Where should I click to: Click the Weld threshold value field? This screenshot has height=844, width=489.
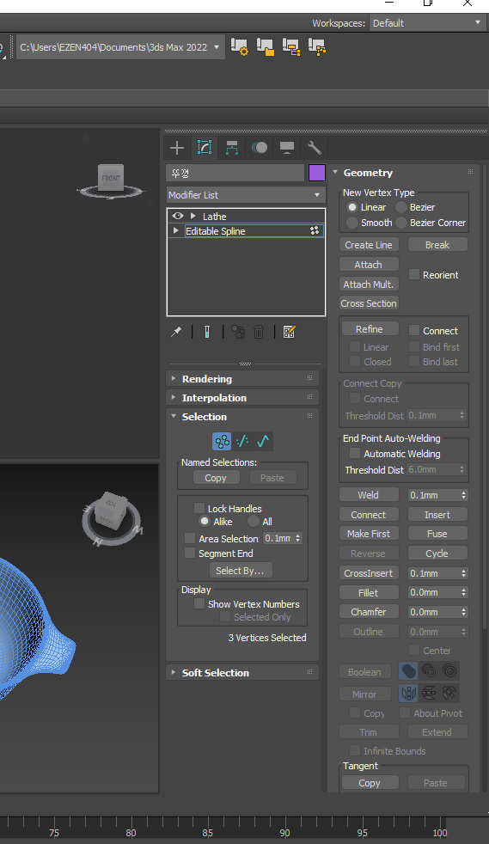click(x=433, y=495)
